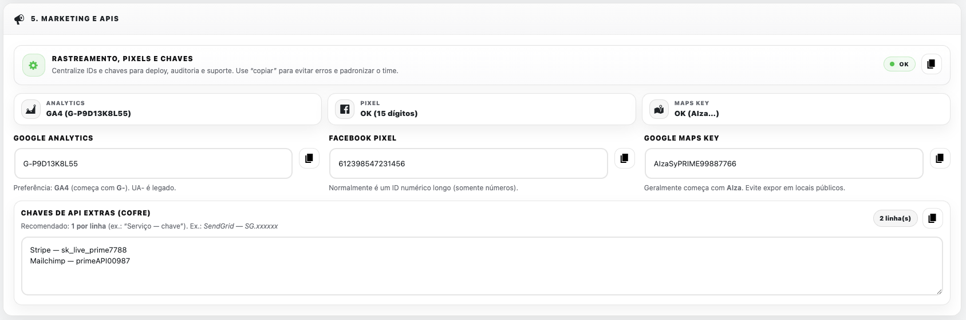Copy the Facebook Pixel ID
Screen dimensions: 966x320
pos(624,158)
